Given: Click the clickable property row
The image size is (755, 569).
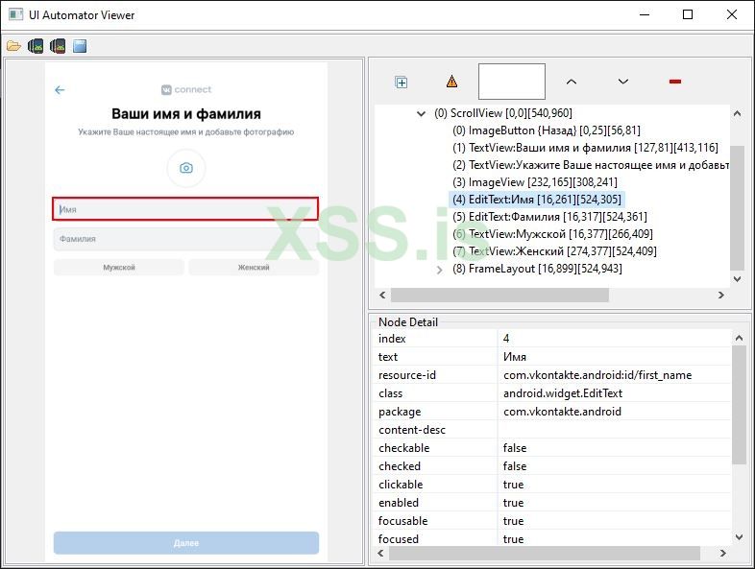Looking at the screenshot, I should (551, 485).
